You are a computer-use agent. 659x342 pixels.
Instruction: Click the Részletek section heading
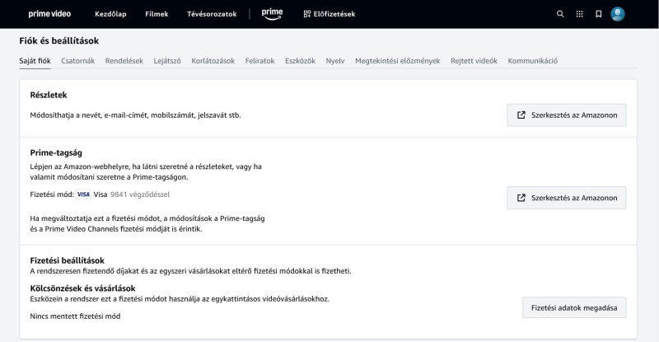49,95
